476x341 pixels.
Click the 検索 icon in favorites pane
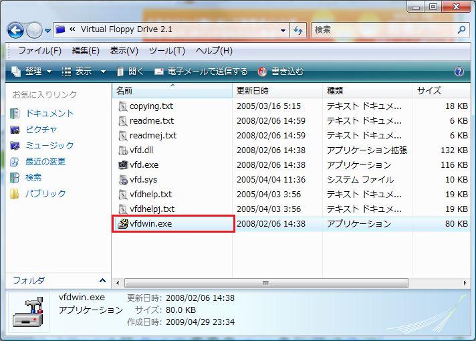(x=15, y=178)
